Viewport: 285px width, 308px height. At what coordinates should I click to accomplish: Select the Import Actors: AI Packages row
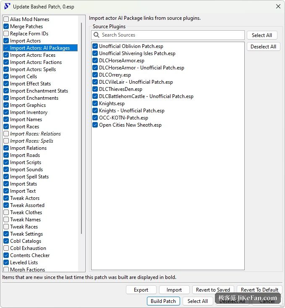[x=40, y=48]
